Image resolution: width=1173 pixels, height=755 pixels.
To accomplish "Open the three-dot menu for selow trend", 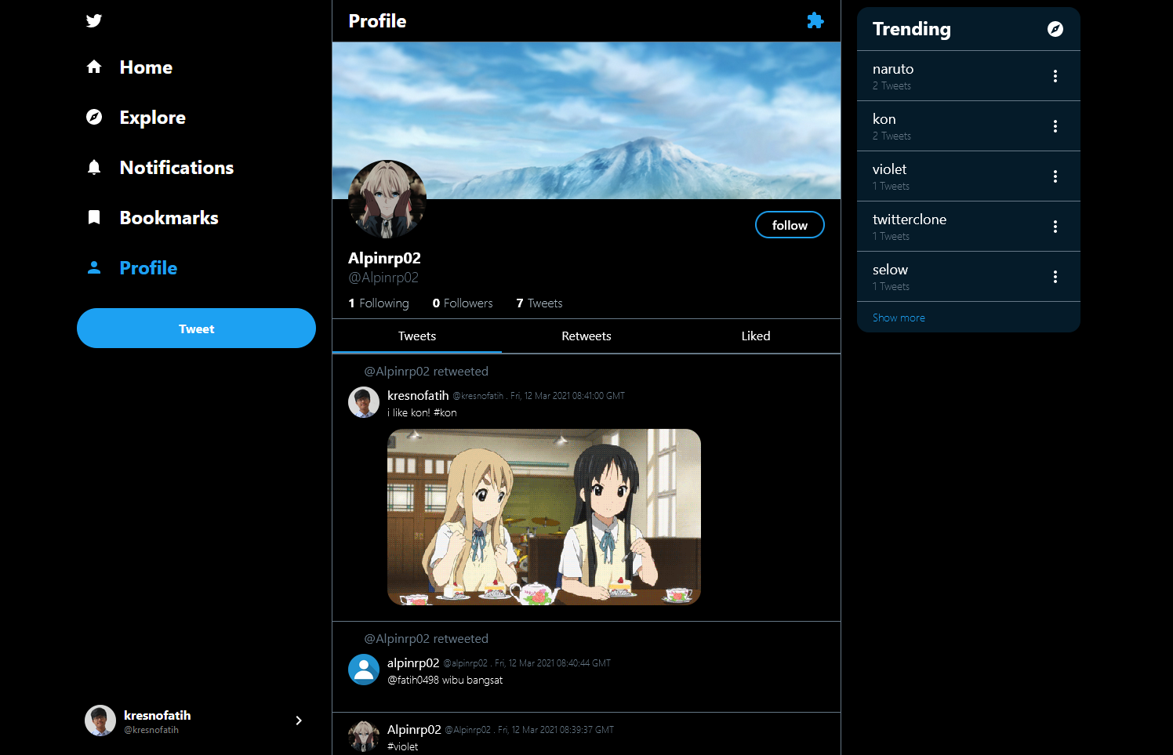I will (x=1055, y=277).
